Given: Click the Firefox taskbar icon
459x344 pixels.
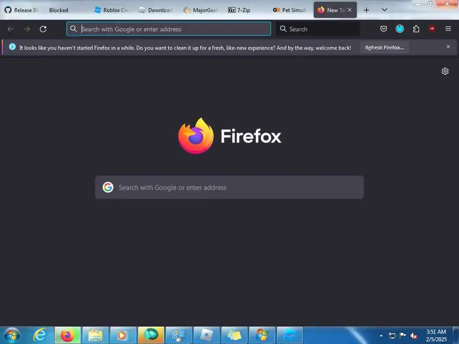Looking at the screenshot, I should [68, 335].
